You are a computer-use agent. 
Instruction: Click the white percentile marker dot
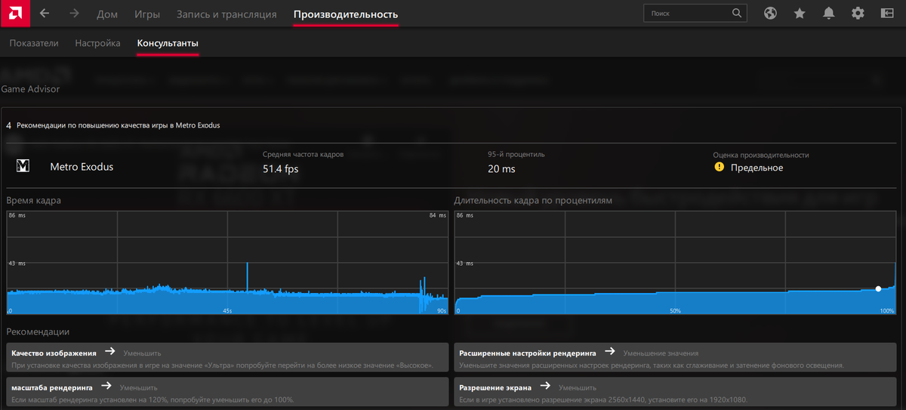[x=878, y=288]
